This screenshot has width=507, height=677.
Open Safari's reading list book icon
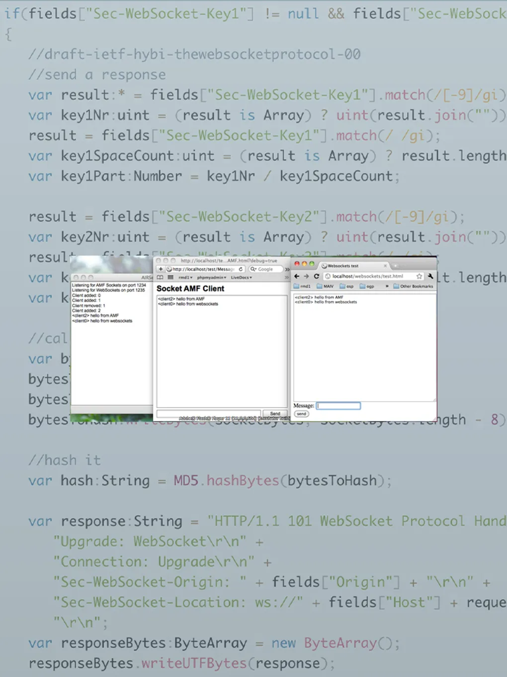160,277
